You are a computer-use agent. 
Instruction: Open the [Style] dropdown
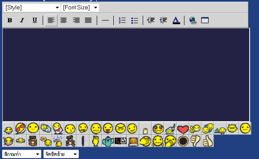[32, 8]
